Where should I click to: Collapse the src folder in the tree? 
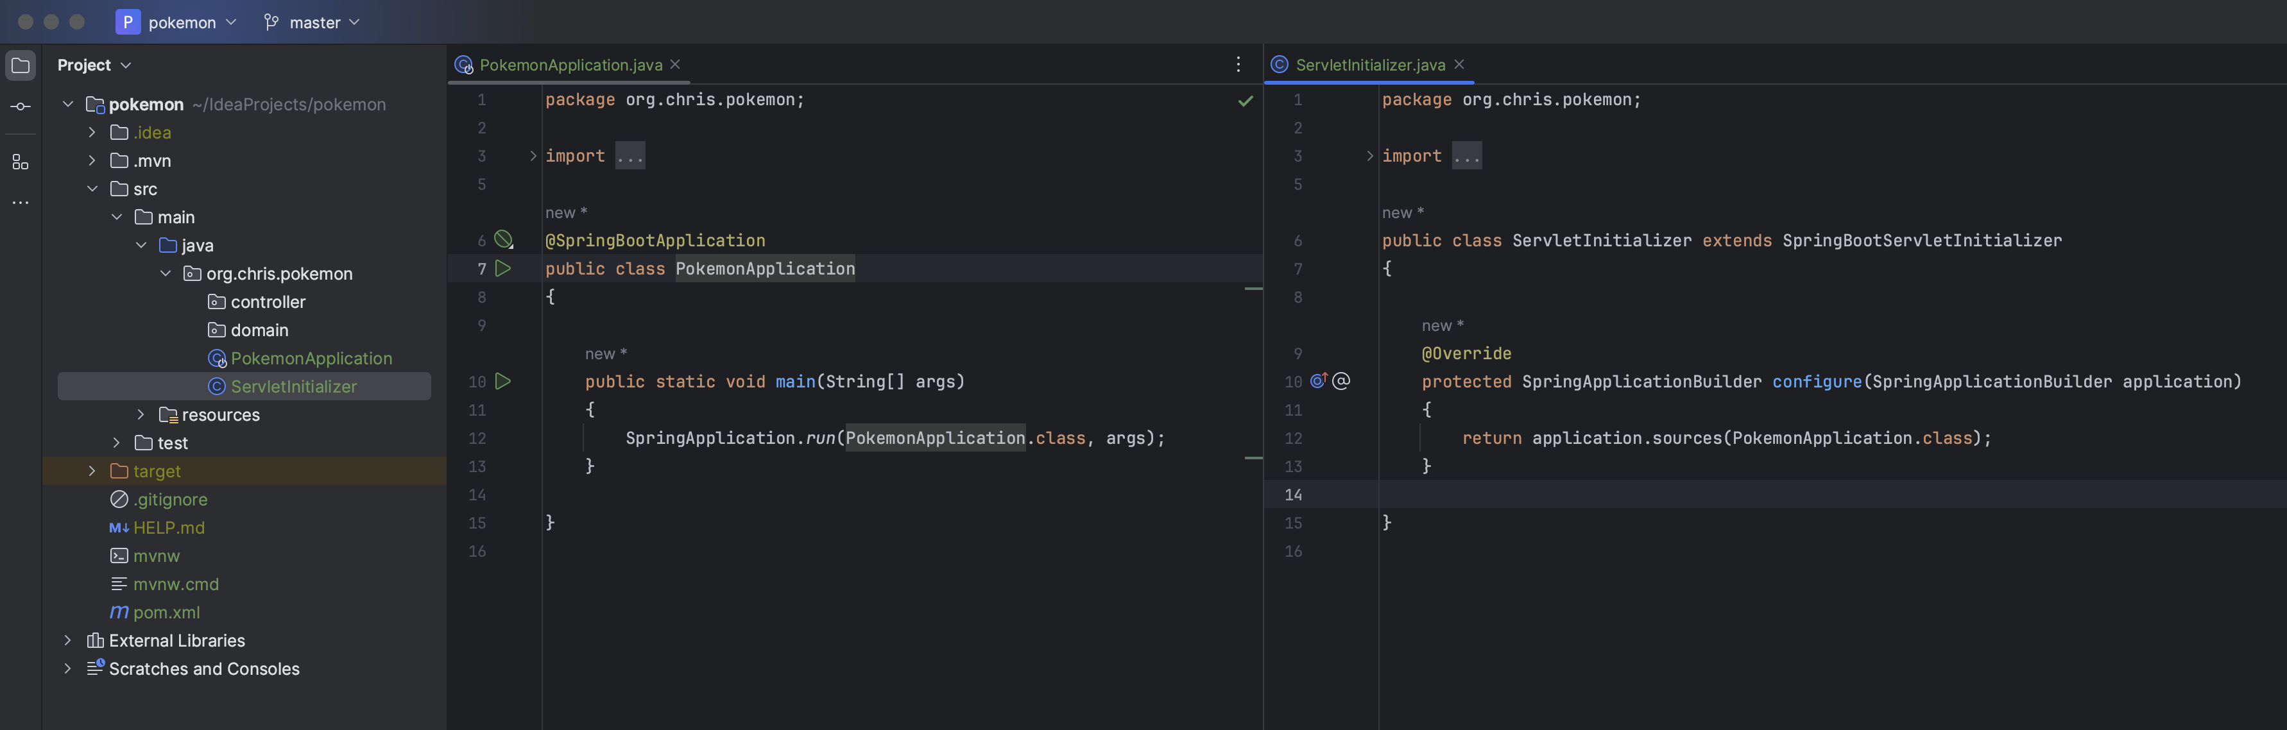[92, 189]
